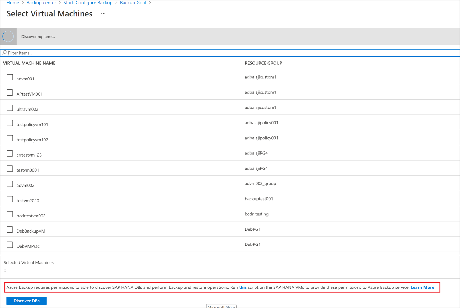Screen dimensions: 460x308
Task: Click the chevron after Start: Configure Backup
Action: coord(116,2)
